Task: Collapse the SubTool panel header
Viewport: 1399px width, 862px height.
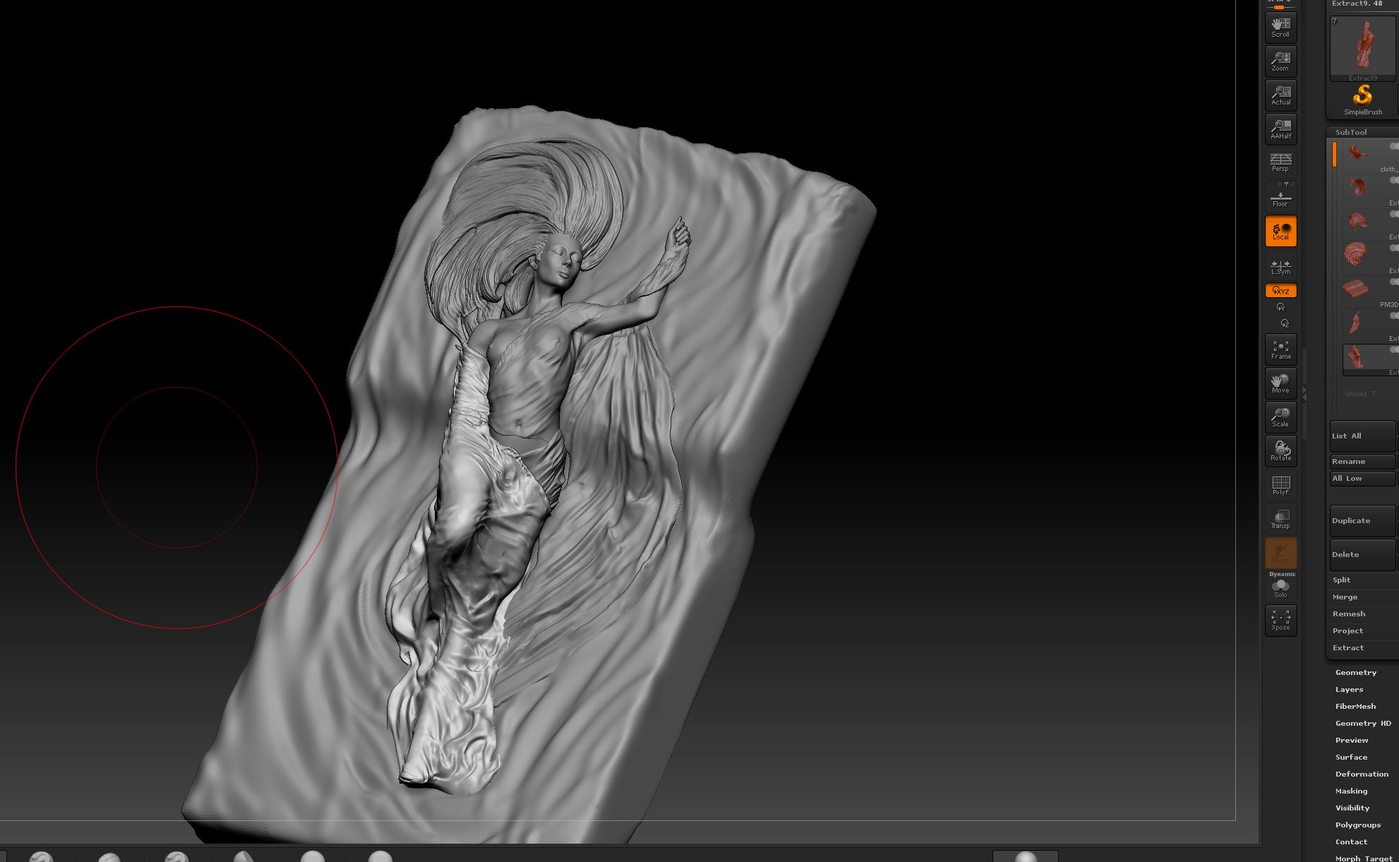Action: click(1350, 133)
